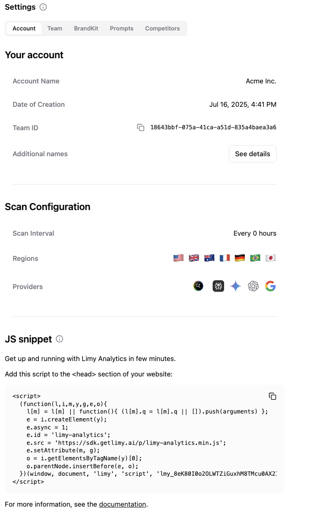Image resolution: width=311 pixels, height=519 pixels.
Task: Click the Team ID value text
Action: click(x=213, y=128)
